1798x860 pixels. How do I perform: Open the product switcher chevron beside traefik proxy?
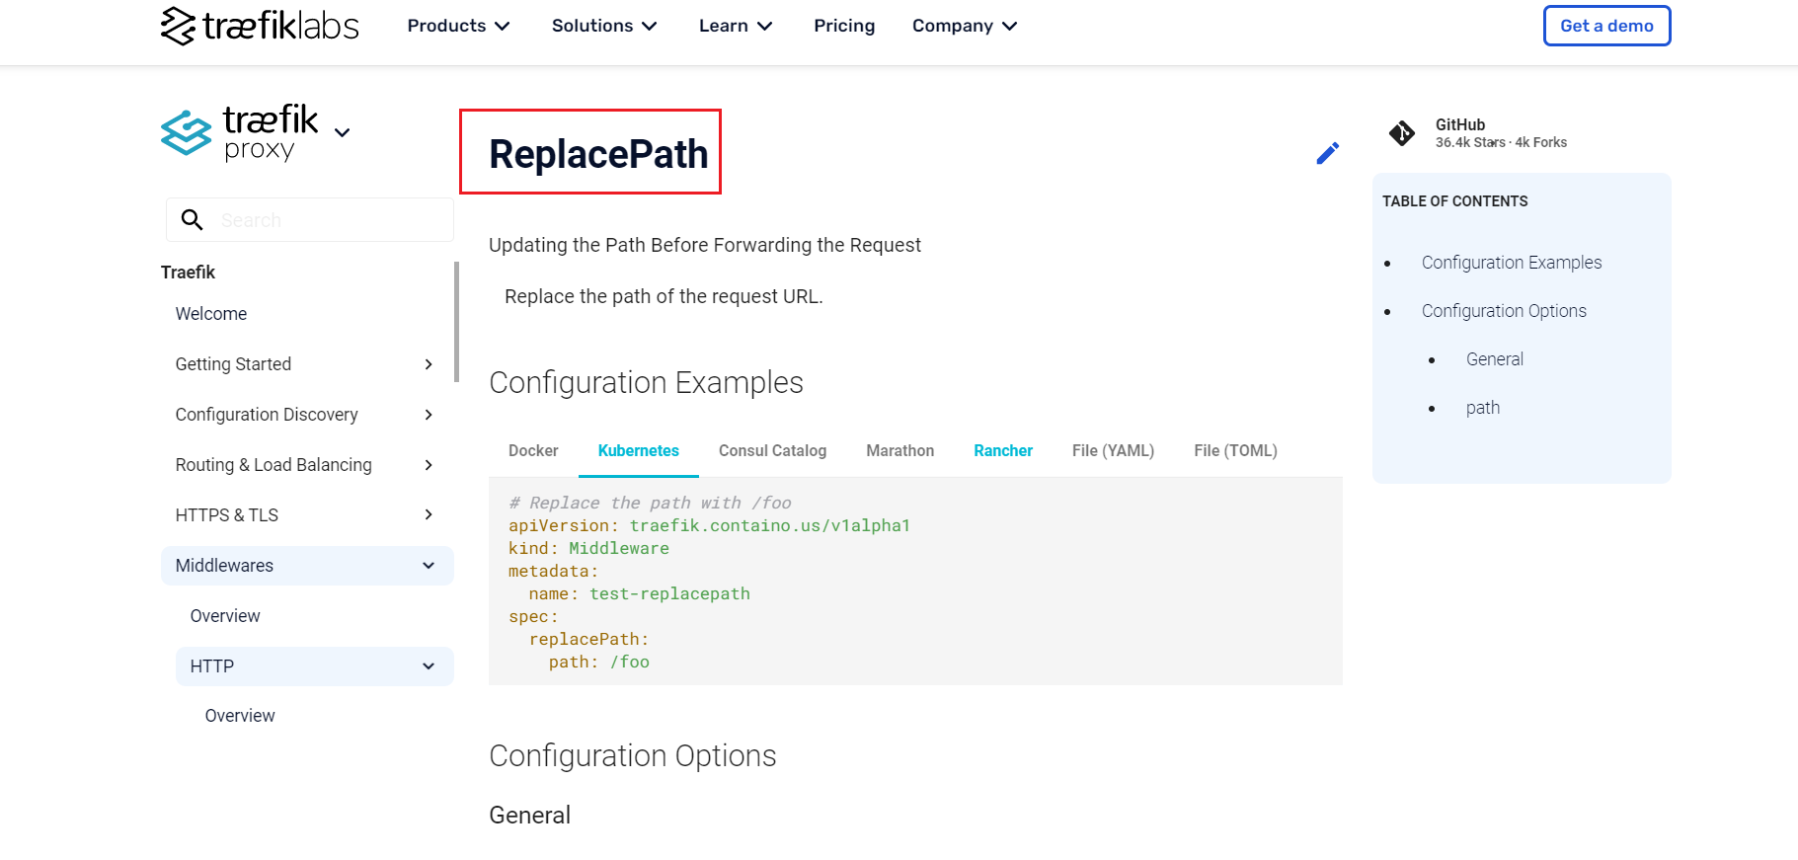pyautogui.click(x=342, y=132)
